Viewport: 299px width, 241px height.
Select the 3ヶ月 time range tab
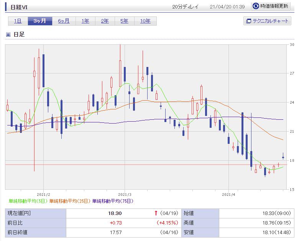coord(39,21)
